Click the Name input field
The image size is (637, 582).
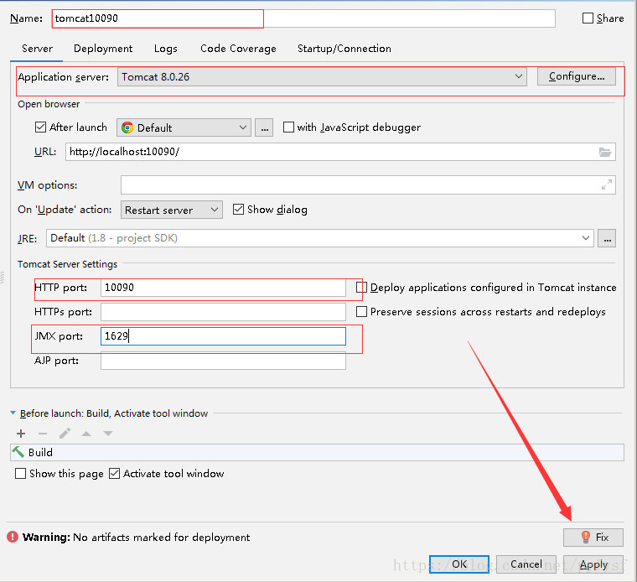(x=303, y=18)
